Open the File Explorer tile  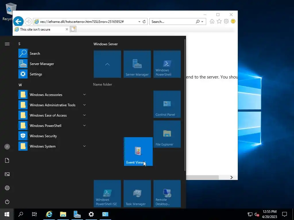(x=167, y=134)
